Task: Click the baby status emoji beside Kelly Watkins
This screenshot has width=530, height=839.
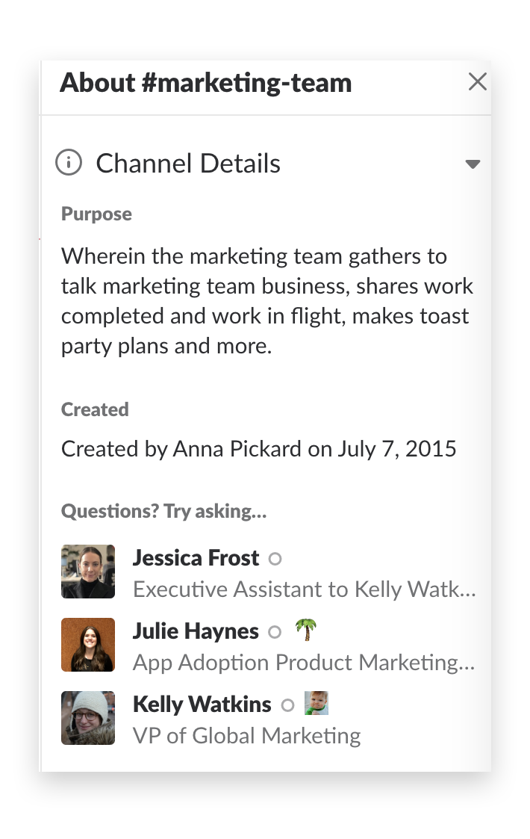Action: point(317,703)
